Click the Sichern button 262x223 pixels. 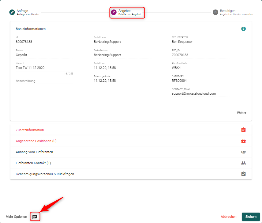(251, 217)
